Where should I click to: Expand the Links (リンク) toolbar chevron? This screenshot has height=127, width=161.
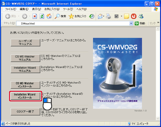158,22
